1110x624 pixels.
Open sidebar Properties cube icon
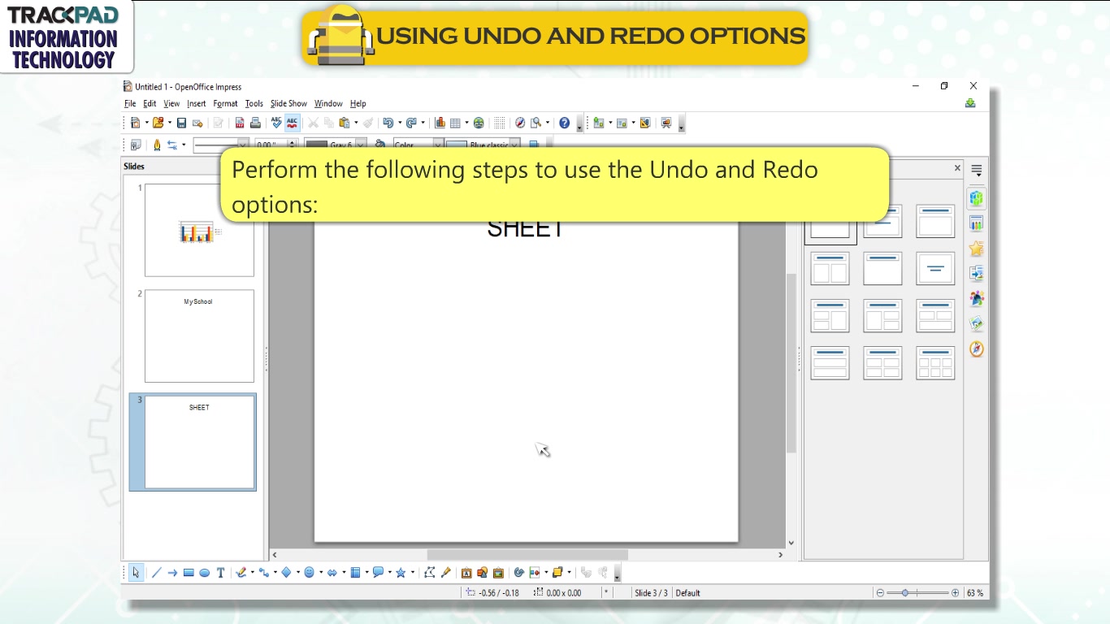977,198
